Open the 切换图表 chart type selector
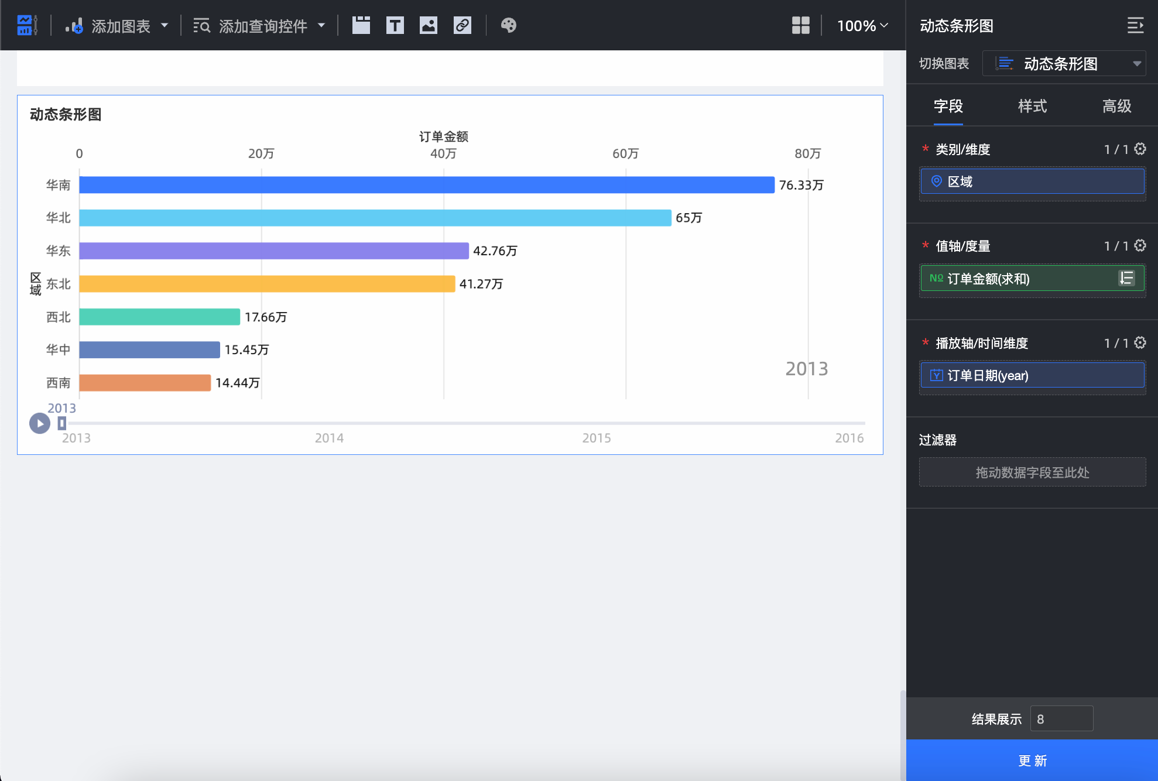Viewport: 1158px width, 781px height. point(1064,63)
